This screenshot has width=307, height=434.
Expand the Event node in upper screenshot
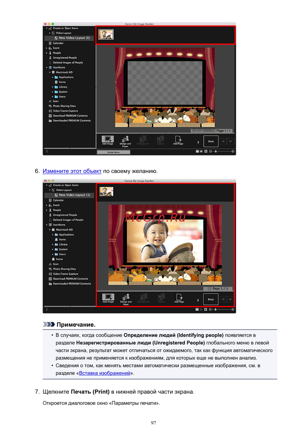(47, 48)
